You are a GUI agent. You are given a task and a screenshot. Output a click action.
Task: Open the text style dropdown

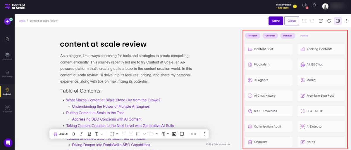tap(99, 134)
